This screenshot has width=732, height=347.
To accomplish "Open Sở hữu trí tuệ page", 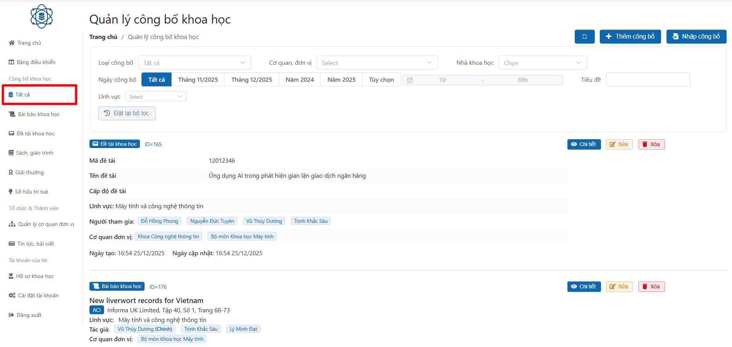I will tap(28, 192).
